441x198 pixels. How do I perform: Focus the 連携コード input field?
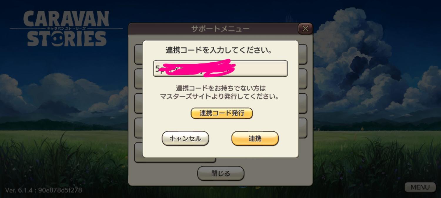[x=220, y=68]
